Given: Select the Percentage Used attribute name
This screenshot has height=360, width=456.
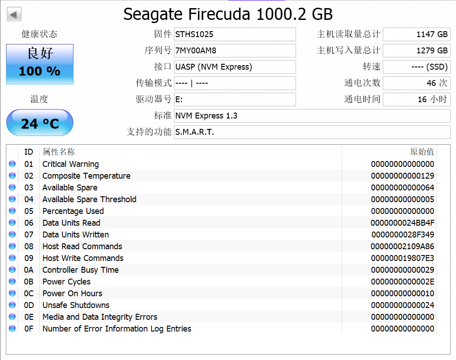Looking at the screenshot, I should [x=73, y=211].
